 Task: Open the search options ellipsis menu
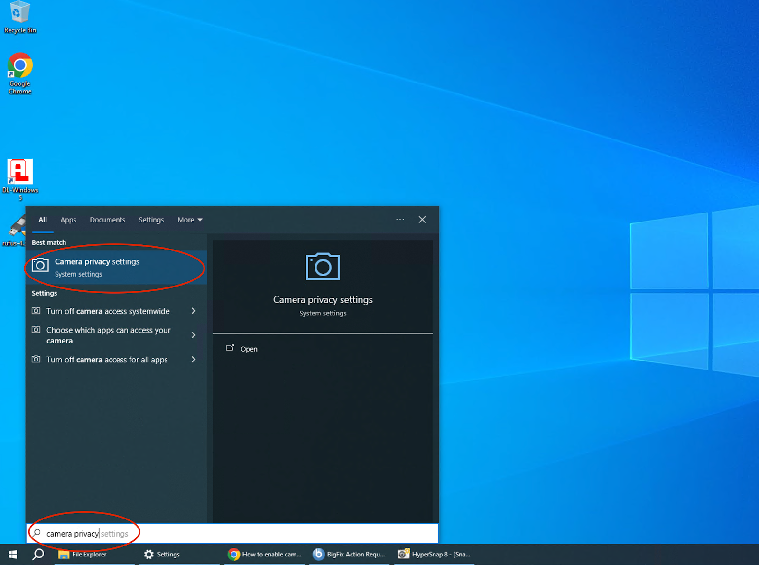point(400,220)
